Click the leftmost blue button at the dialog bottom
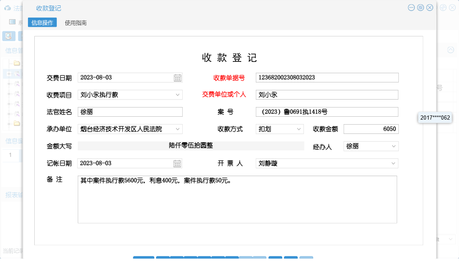Screen dimensions: 459x274 tap(143, 258)
